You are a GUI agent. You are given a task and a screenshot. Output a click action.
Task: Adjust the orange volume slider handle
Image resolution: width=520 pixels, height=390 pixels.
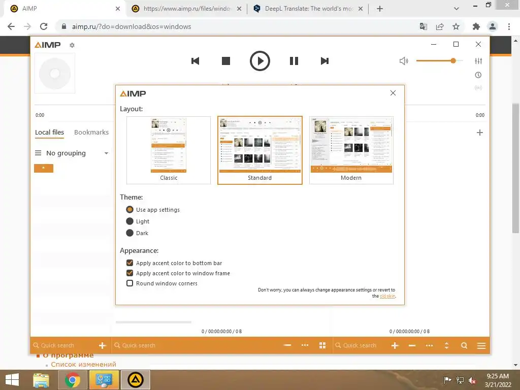point(453,61)
